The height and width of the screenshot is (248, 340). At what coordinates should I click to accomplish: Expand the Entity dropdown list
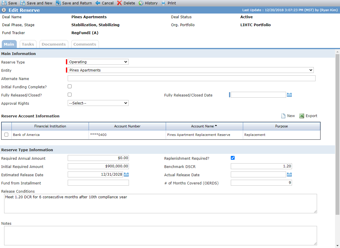(190, 70)
